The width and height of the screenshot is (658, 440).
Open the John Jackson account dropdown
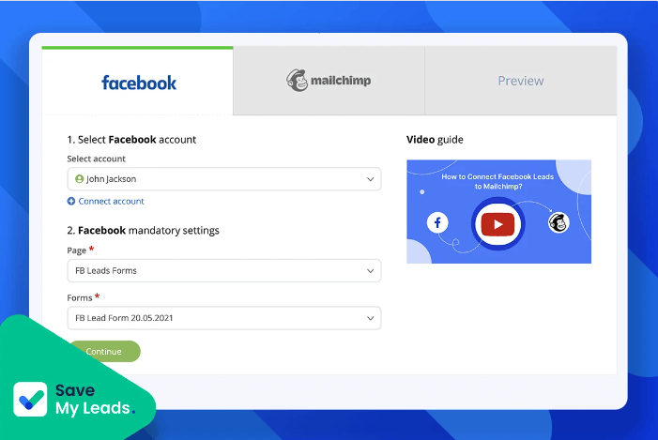[x=224, y=179]
